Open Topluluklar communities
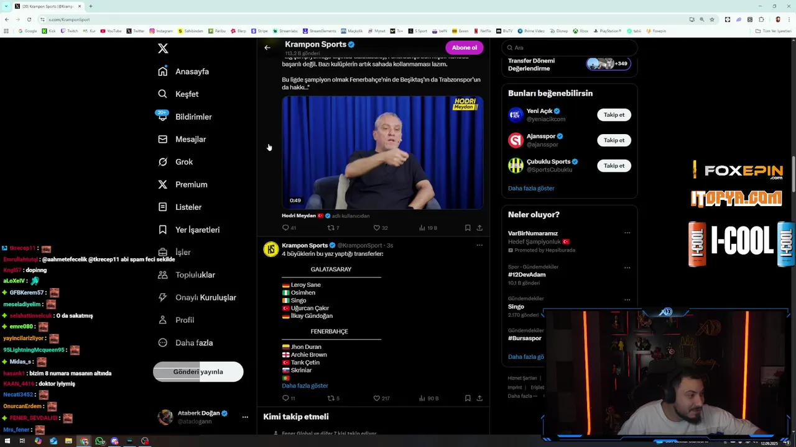 pos(186,274)
